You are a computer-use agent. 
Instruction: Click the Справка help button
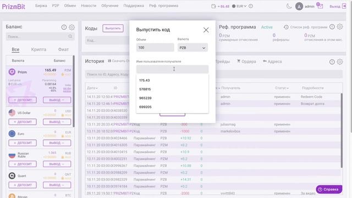pyautogui.click(x=329, y=189)
